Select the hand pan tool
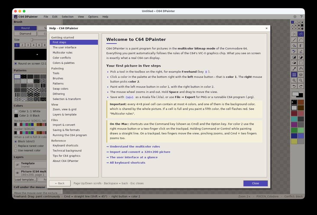Viewport: 317px width, 215px height. 301,69
